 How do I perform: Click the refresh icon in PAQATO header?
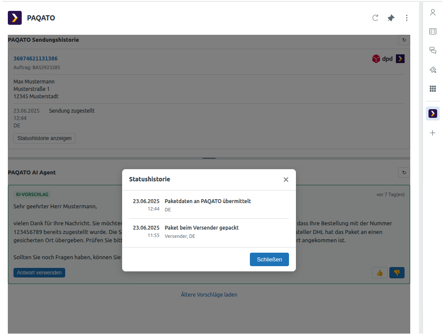(x=375, y=18)
